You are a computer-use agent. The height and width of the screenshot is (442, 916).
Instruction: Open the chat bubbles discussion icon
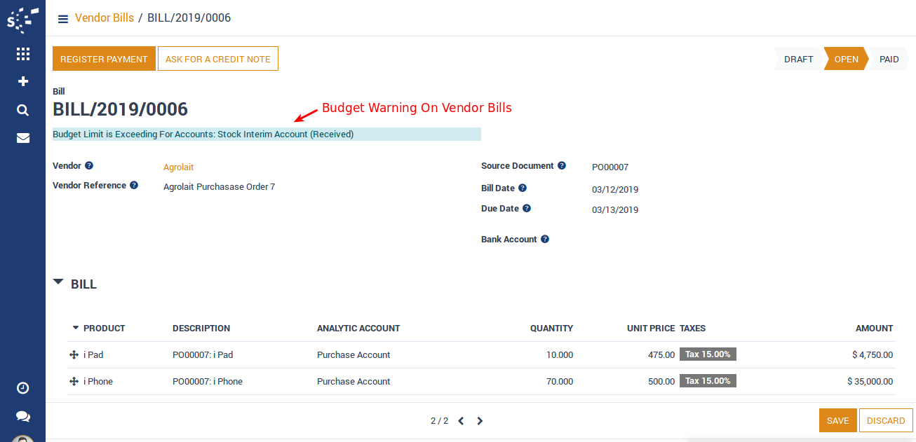tap(22, 416)
